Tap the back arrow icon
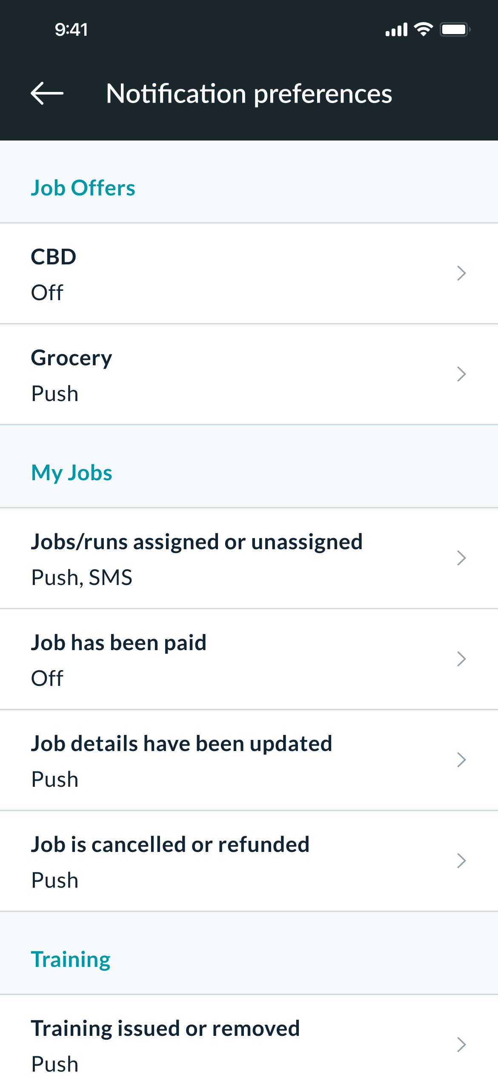This screenshot has height=1078, width=498. pyautogui.click(x=47, y=93)
